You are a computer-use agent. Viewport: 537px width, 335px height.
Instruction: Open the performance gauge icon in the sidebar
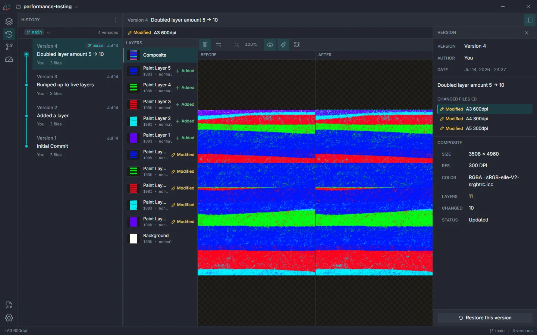point(9,60)
